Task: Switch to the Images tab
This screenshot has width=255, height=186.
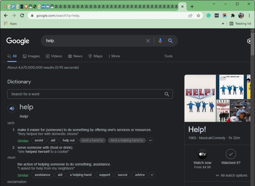Action: click(x=31, y=56)
